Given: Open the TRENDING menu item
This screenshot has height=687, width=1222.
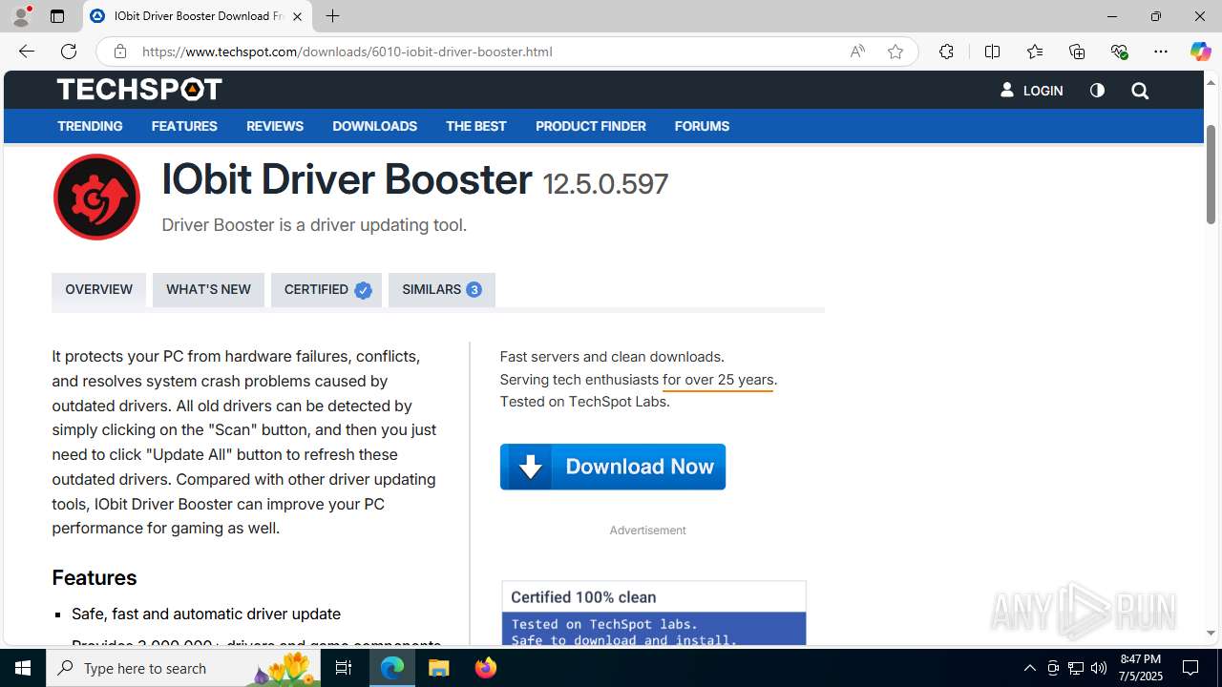Looking at the screenshot, I should (x=90, y=126).
